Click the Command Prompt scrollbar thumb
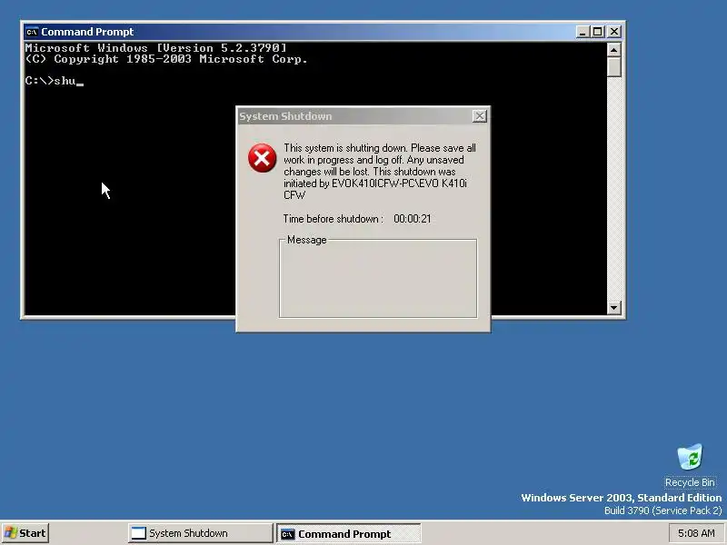 tap(614, 66)
